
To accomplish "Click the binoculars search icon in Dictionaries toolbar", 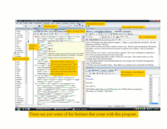I will (94, 73).
